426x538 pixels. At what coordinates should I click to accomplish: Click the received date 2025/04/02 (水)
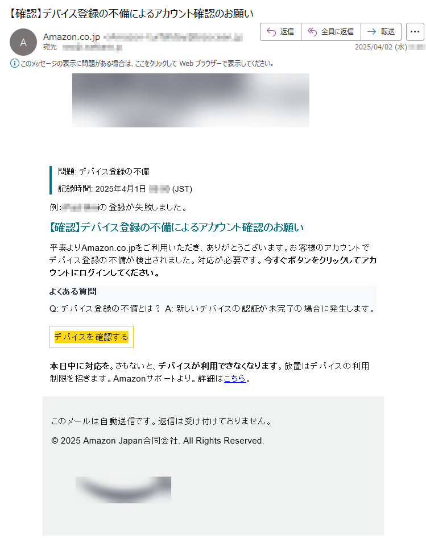point(380,47)
